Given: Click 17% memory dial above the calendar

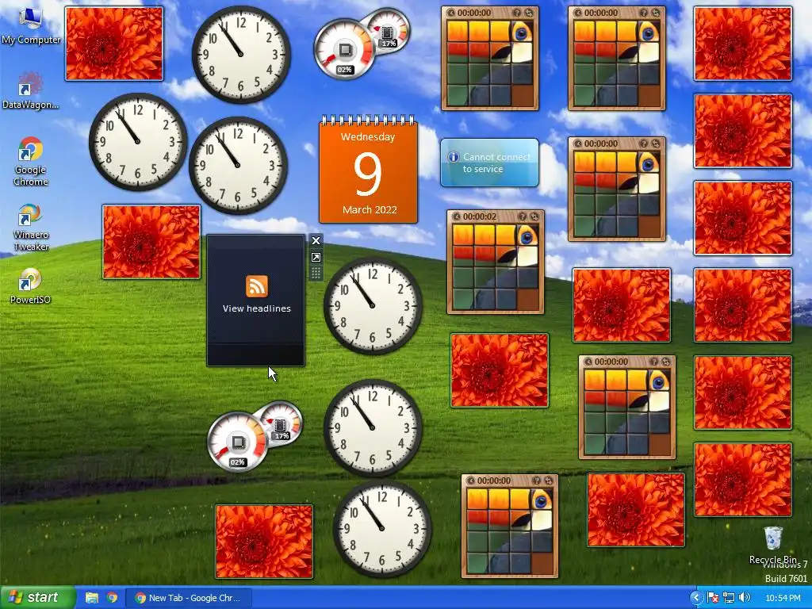Looking at the screenshot, I should (x=389, y=30).
